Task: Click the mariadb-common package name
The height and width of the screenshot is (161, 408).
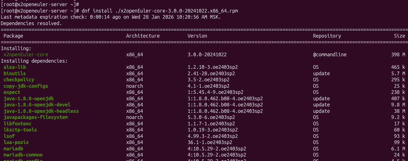Action: pos(23,155)
